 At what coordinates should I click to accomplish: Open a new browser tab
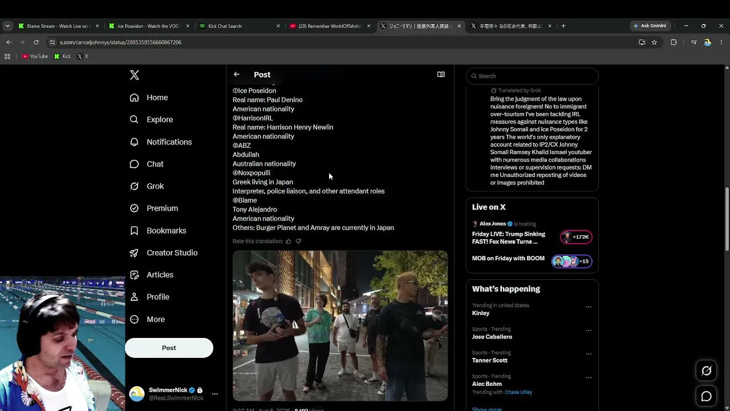tap(563, 26)
